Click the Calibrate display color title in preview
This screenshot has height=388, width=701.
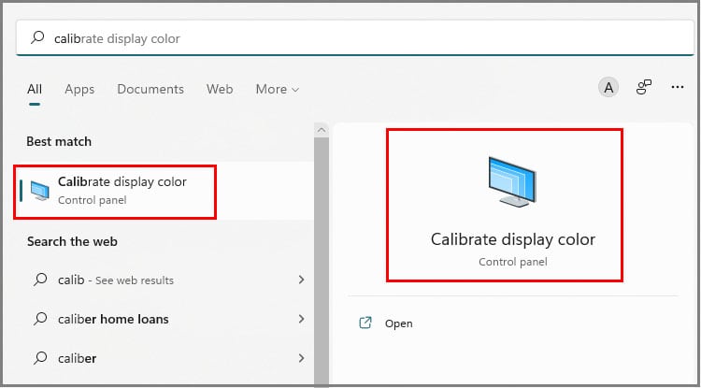point(513,239)
